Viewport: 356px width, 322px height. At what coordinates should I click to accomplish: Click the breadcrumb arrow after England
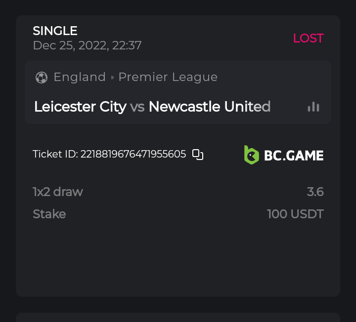(x=112, y=78)
